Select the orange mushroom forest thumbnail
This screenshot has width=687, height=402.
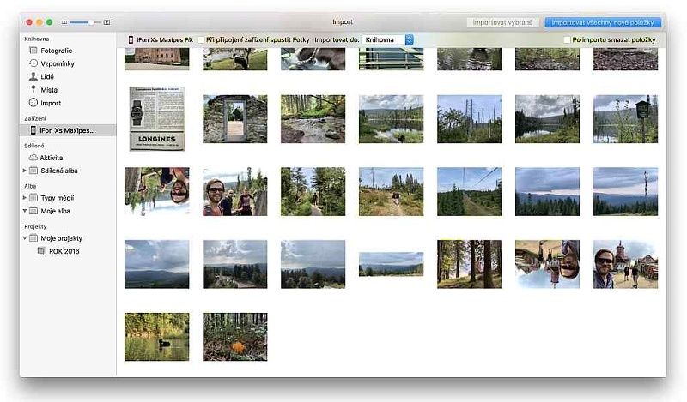click(x=234, y=336)
